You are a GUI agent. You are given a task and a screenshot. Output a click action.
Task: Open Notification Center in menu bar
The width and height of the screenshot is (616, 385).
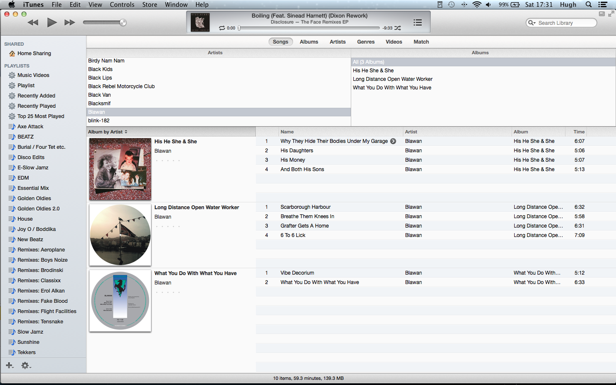[x=603, y=5]
